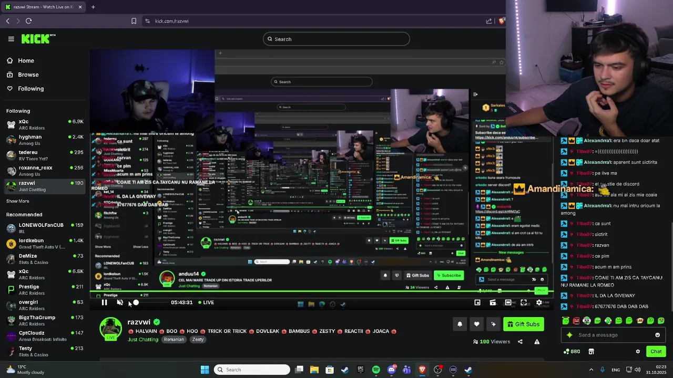Follow razvwi with the heart button

point(476,324)
